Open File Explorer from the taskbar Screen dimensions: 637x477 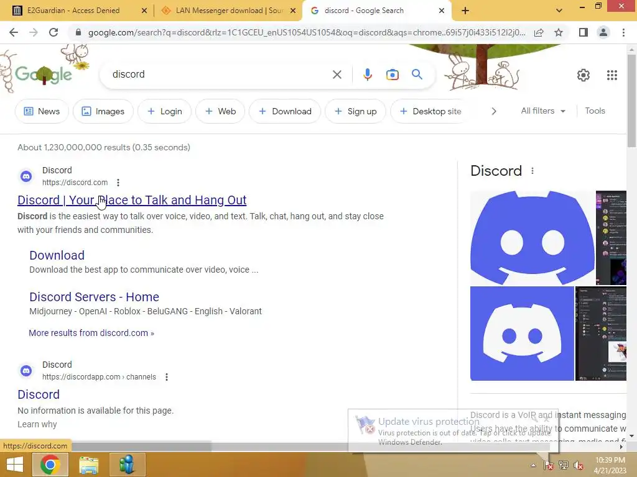(88, 465)
